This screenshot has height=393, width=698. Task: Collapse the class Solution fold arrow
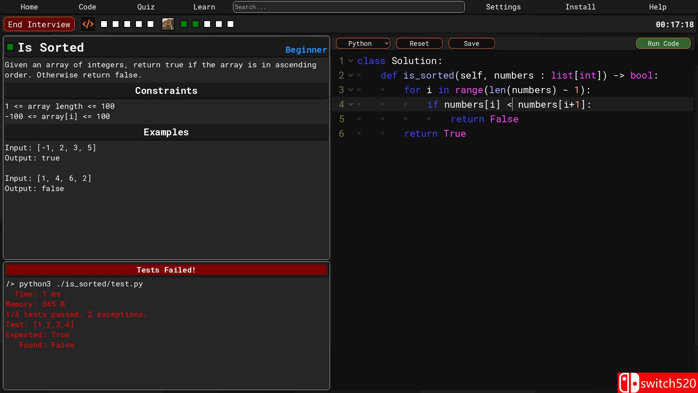(350, 61)
